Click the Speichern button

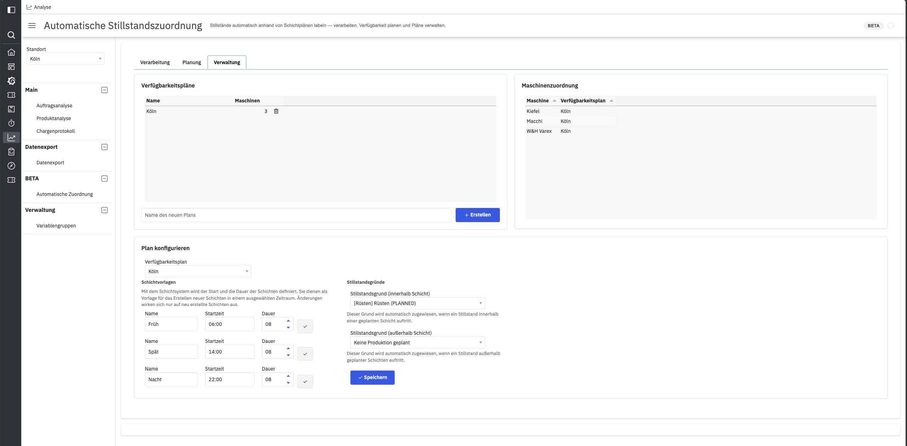(372, 378)
